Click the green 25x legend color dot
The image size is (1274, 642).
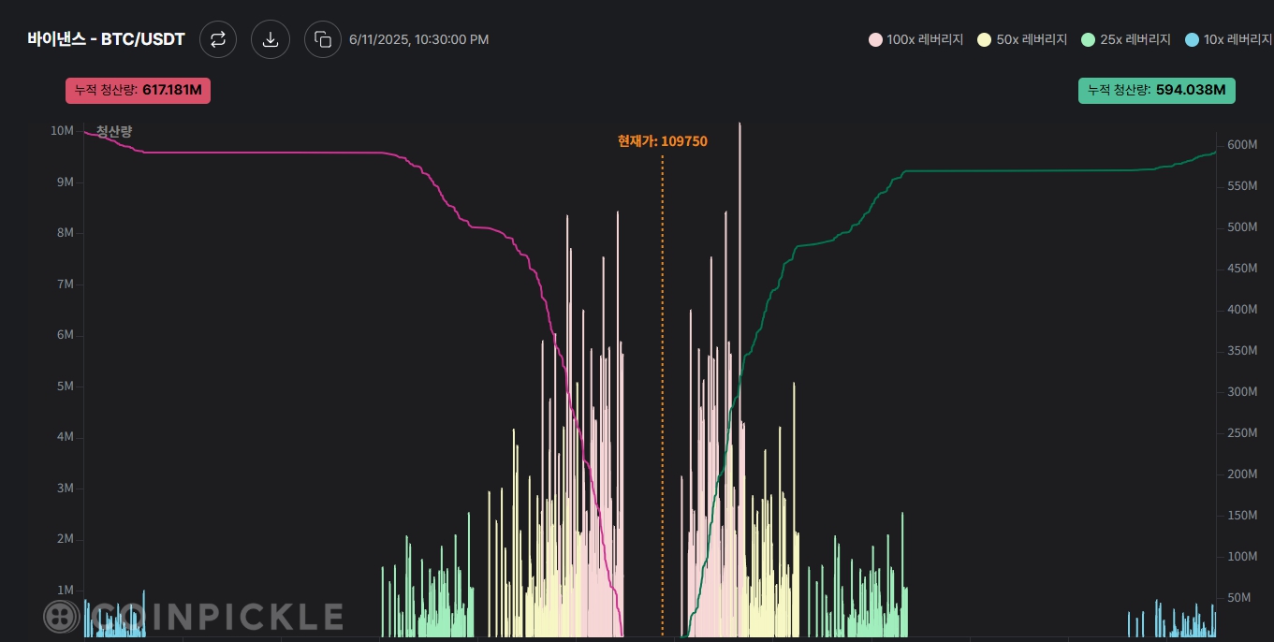tap(1089, 40)
